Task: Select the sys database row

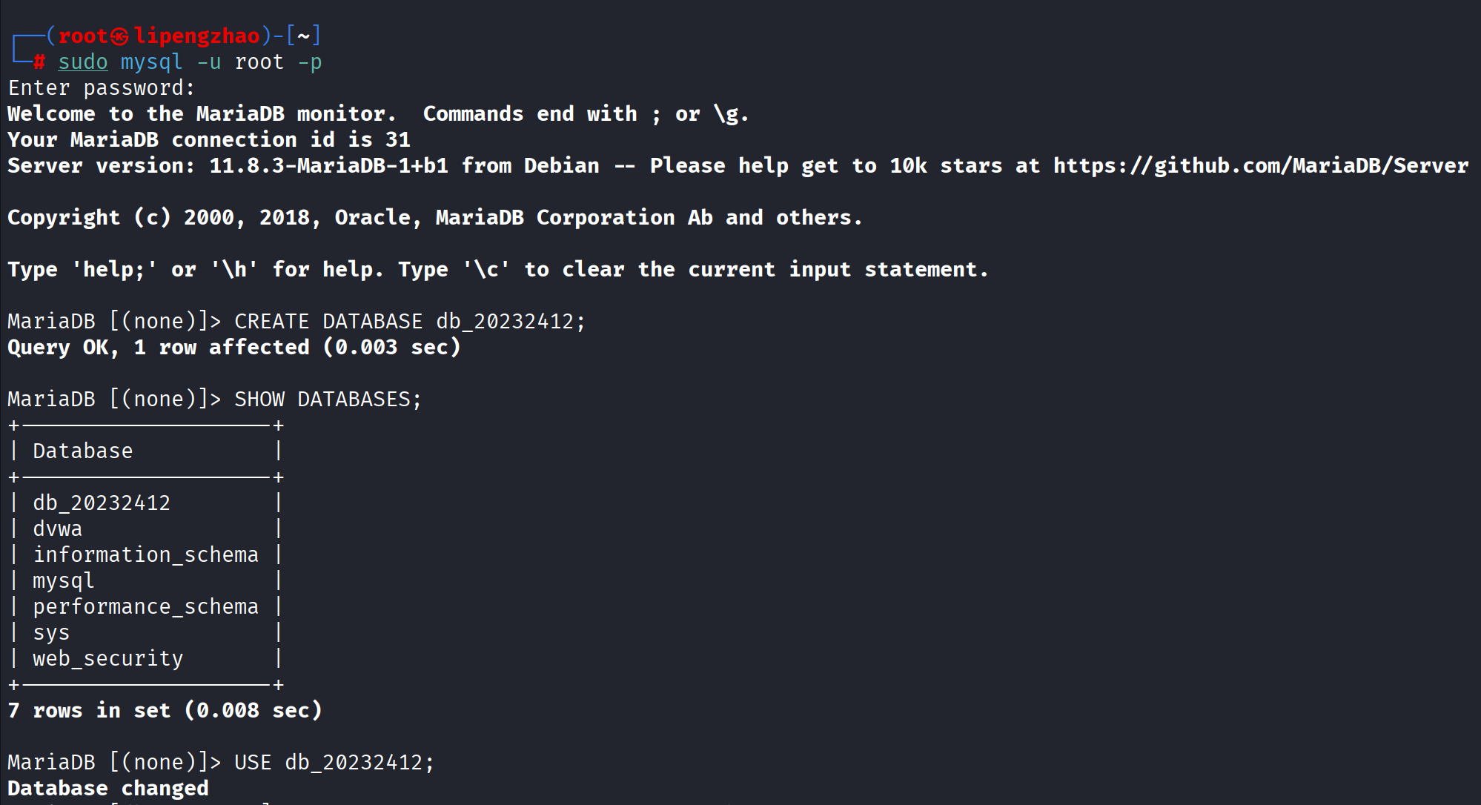Action: [x=51, y=632]
